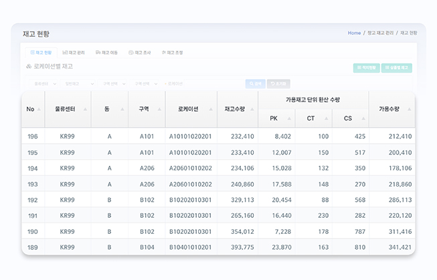This screenshot has height=280, width=437.
Task: Expand the 물류센터 dropdown filter
Action: point(43,84)
